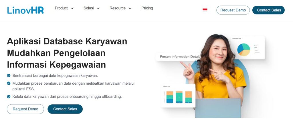Image resolution: width=293 pixels, height=129 pixels.
Task: Click checkmark icon beside Mudahkan proses bullet
Action: coord(9,83)
